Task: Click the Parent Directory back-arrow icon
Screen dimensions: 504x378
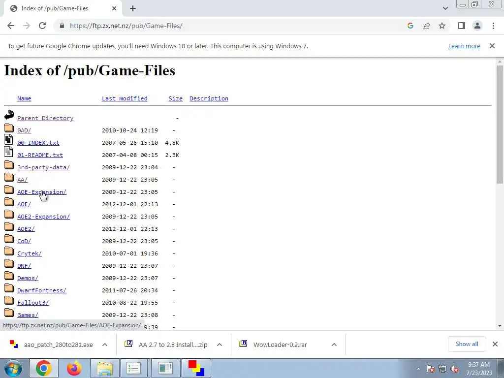Action: coord(9,115)
